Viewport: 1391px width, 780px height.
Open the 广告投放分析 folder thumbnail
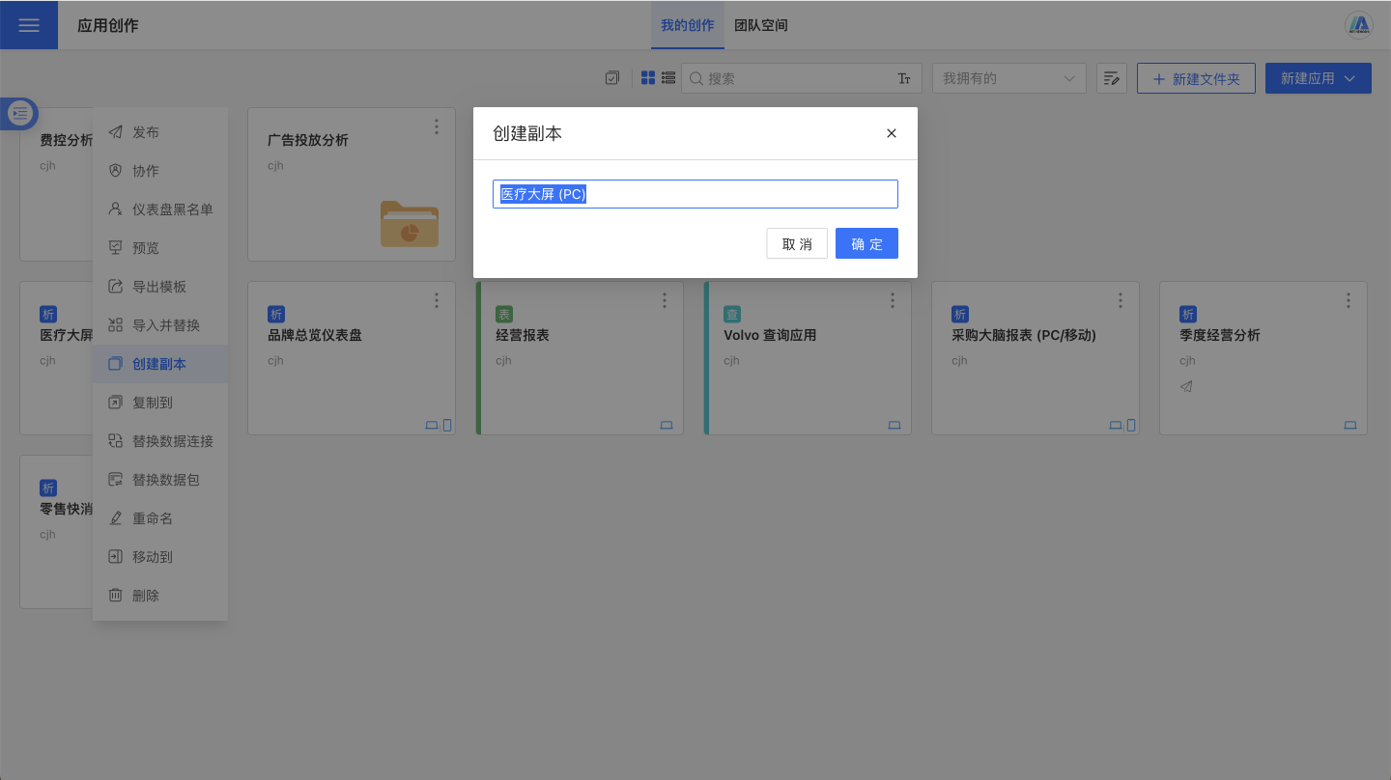point(409,224)
